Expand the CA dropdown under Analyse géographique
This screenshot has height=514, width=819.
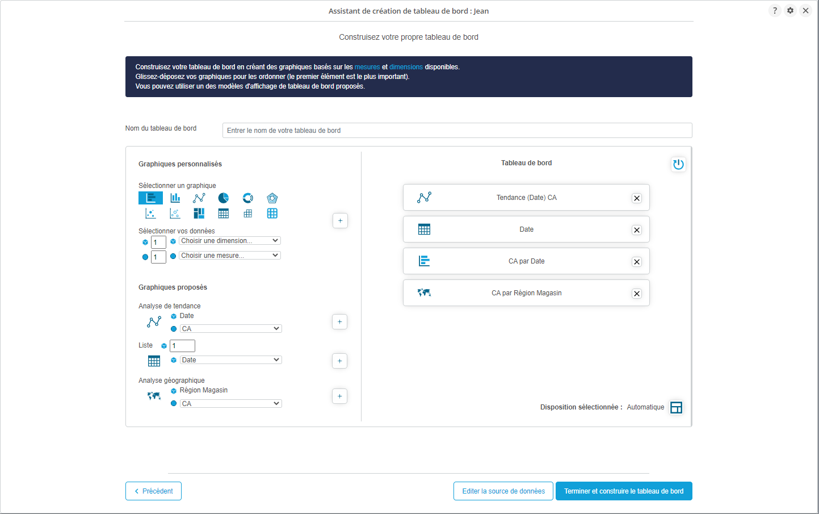(x=230, y=404)
